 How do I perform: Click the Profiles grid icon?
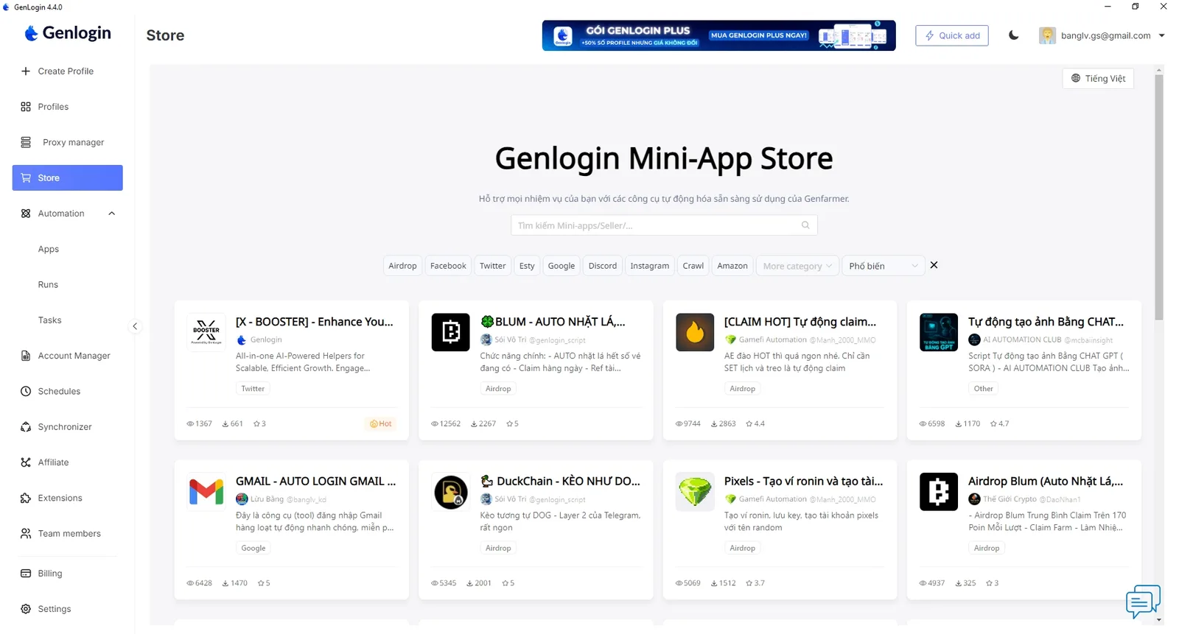click(26, 107)
